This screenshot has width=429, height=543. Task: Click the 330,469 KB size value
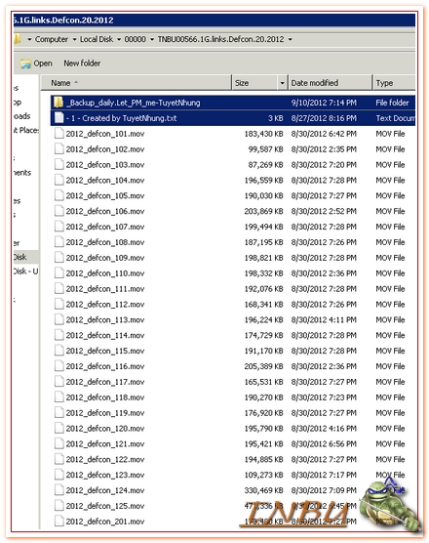pyautogui.click(x=264, y=490)
